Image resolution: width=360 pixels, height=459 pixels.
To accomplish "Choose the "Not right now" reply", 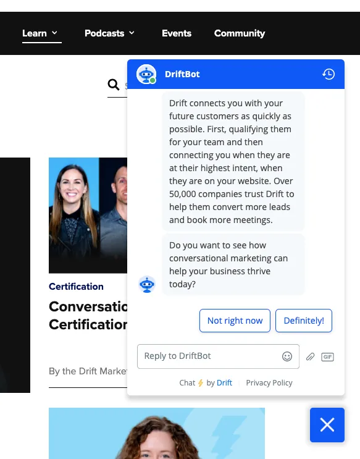I will tap(235, 321).
